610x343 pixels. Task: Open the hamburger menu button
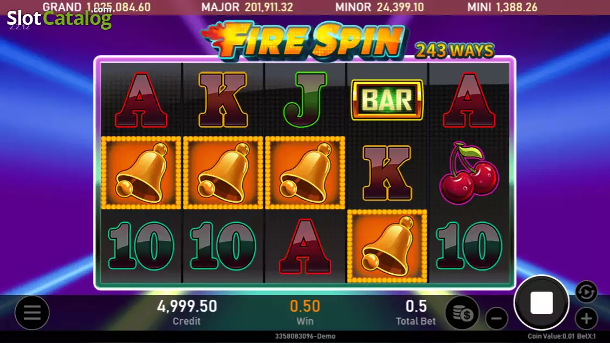[32, 312]
